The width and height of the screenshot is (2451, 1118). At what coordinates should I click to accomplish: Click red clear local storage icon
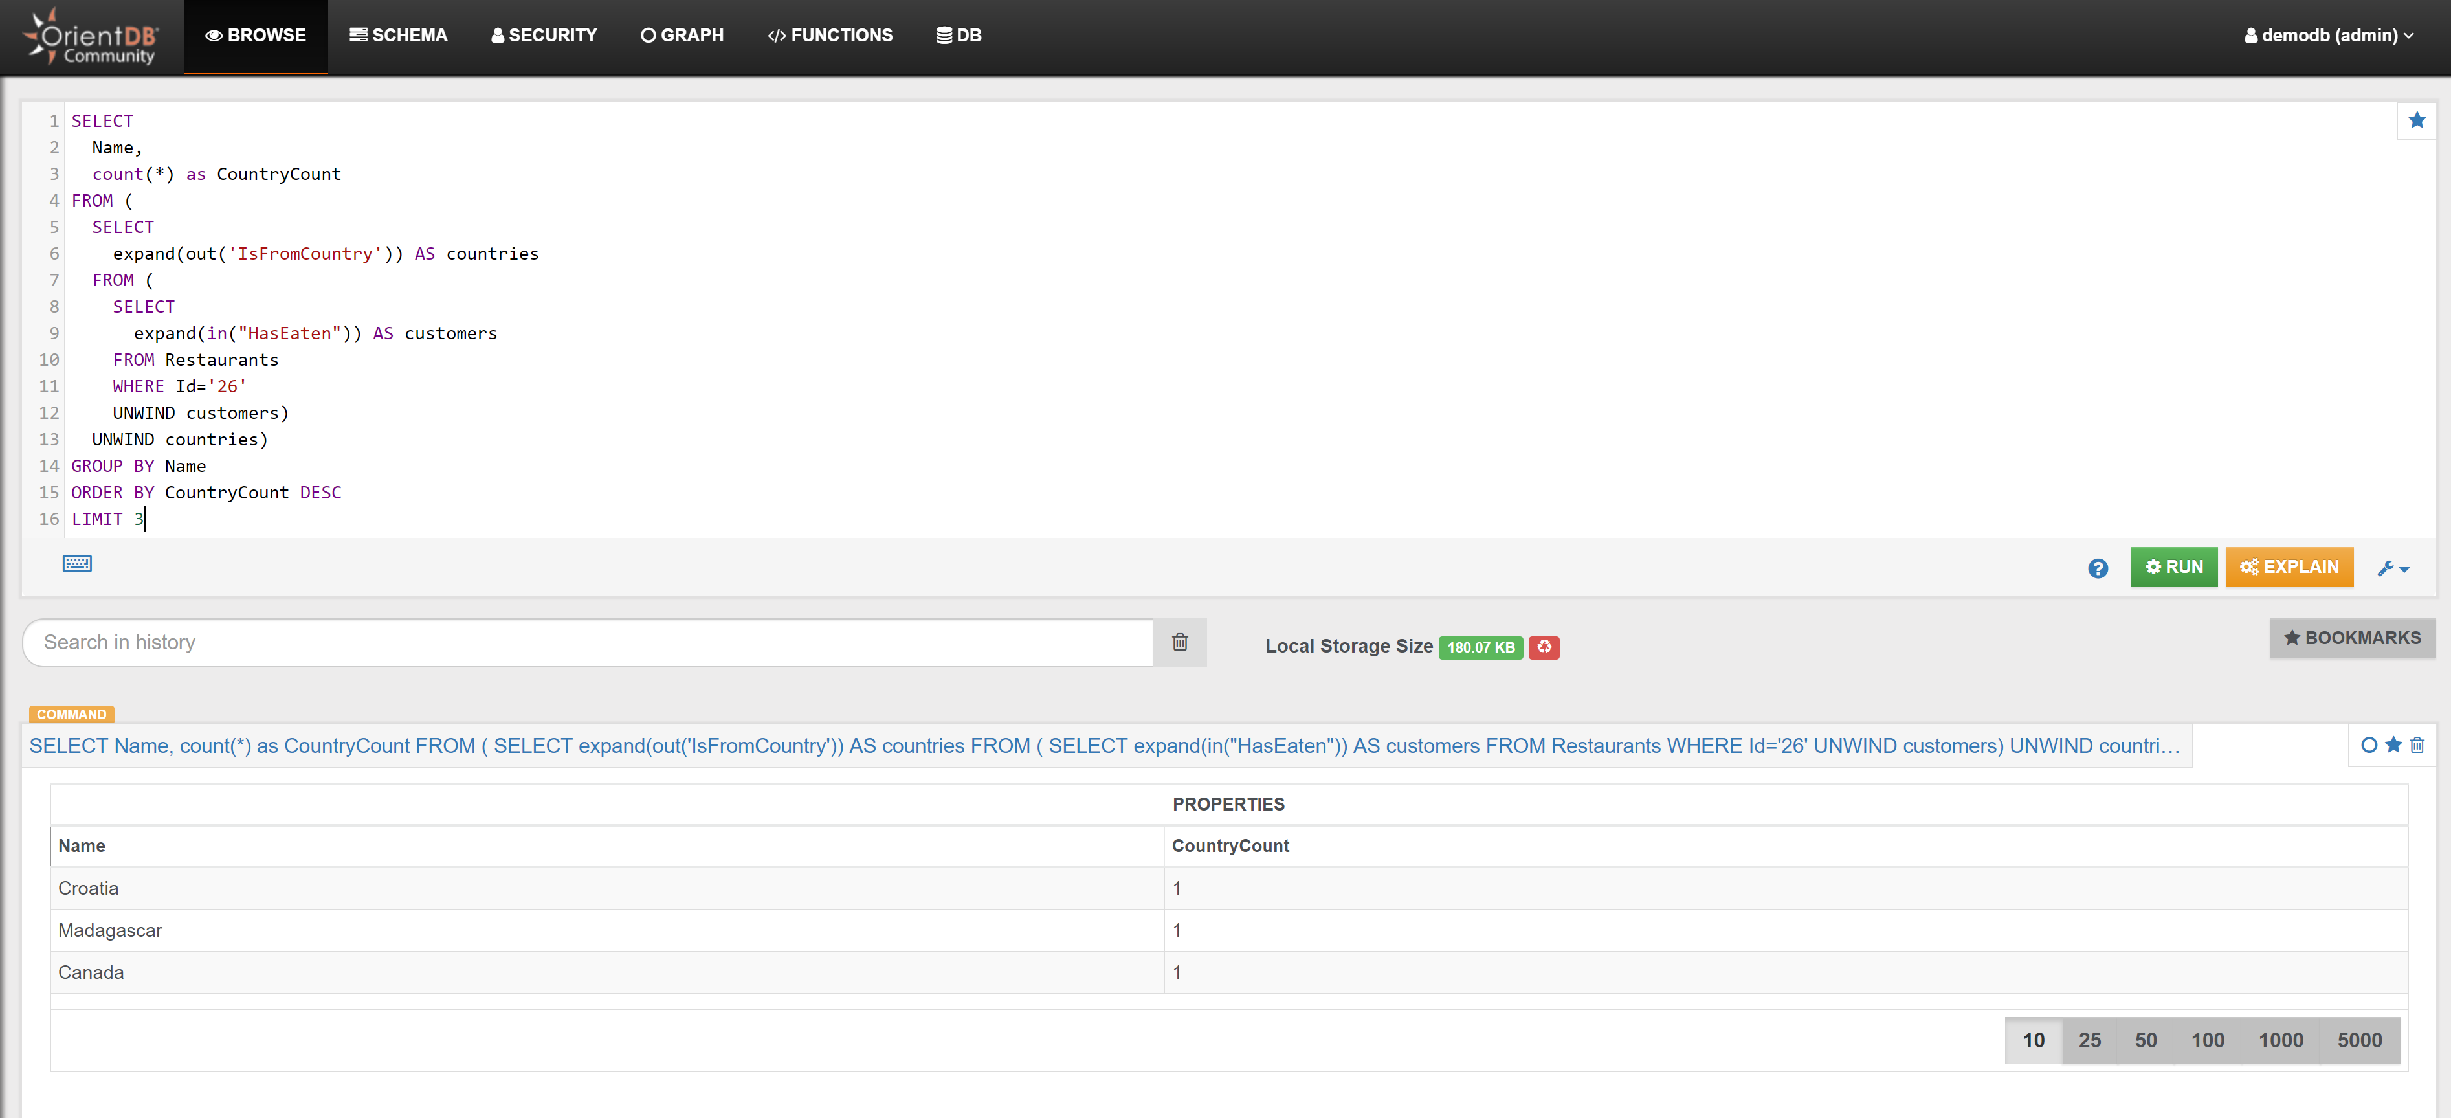[x=1544, y=647]
